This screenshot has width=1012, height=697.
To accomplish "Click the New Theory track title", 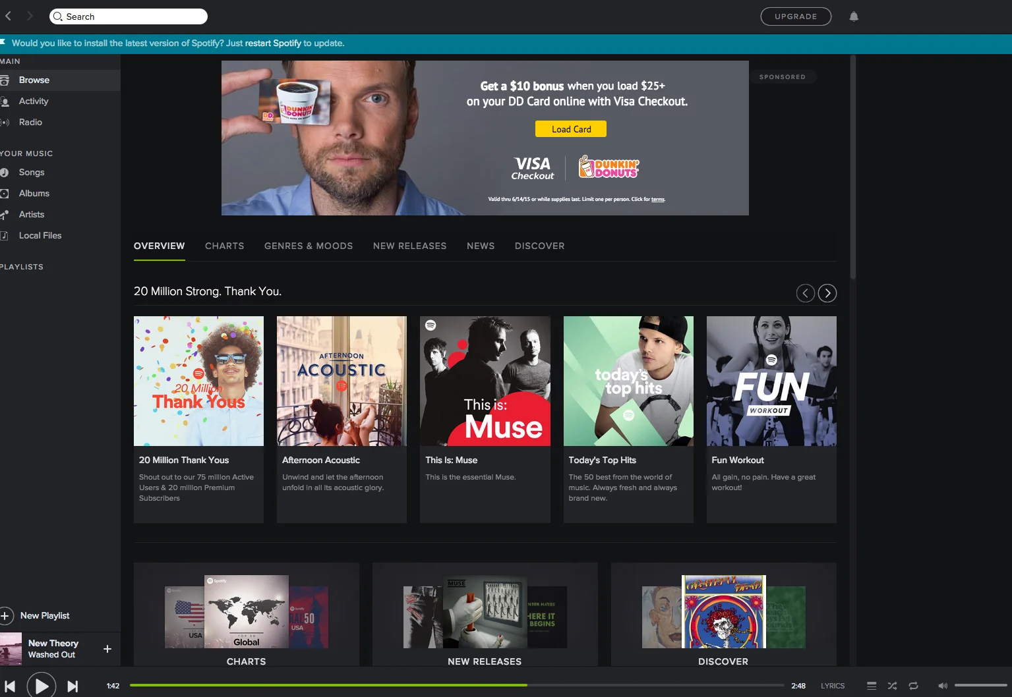I will coord(53,643).
